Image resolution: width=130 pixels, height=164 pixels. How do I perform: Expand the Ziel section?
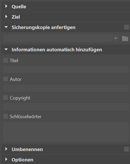pyautogui.click(x=6, y=17)
